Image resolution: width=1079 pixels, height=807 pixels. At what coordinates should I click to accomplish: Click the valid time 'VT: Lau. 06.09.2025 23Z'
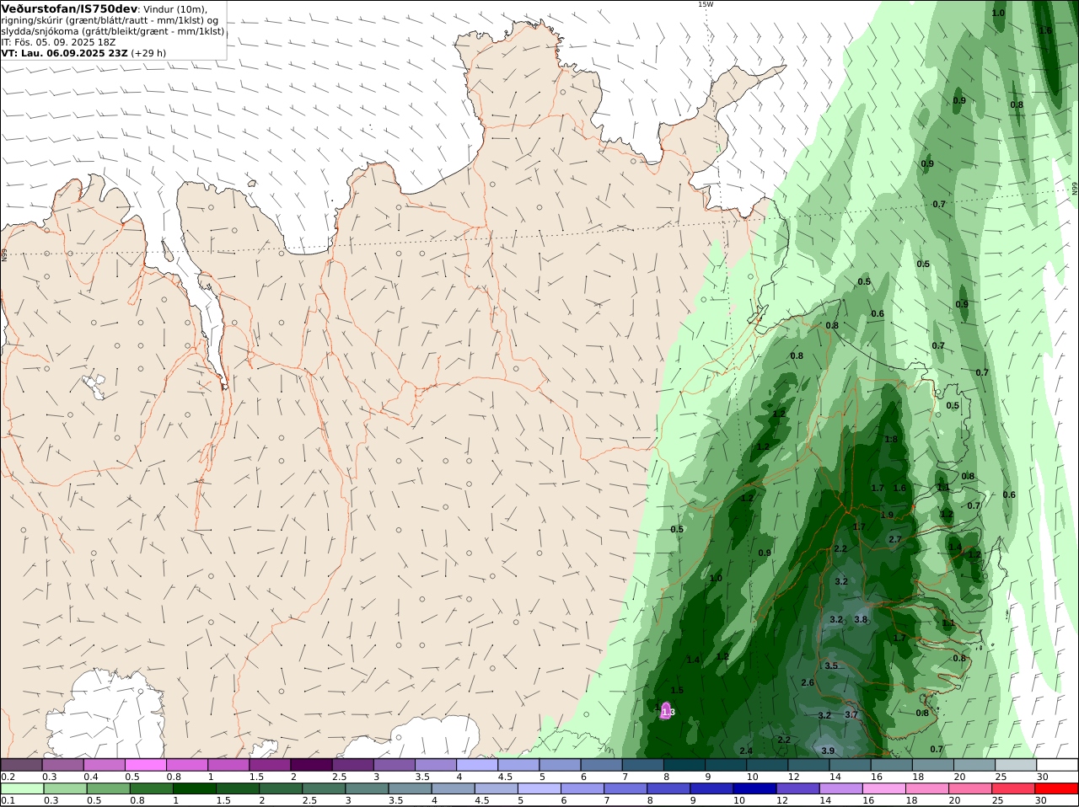click(x=65, y=52)
